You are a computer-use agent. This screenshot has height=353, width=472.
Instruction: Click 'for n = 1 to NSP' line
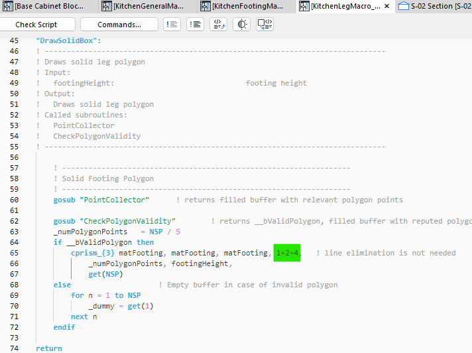tap(105, 295)
